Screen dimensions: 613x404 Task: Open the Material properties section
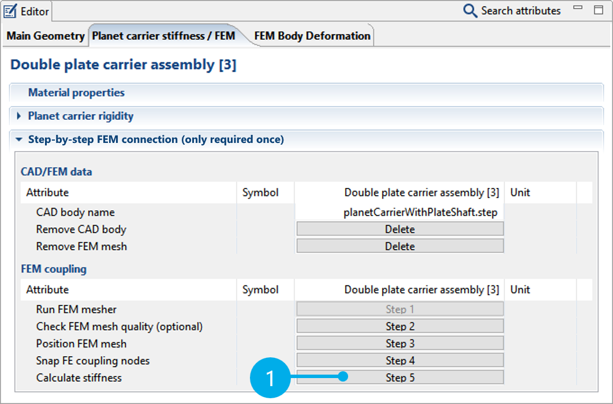[x=76, y=92]
